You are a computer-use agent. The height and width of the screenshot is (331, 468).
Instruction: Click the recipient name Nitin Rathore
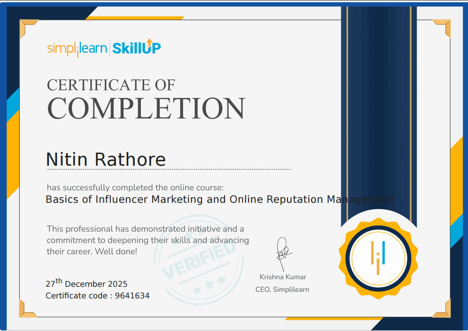pos(106,159)
